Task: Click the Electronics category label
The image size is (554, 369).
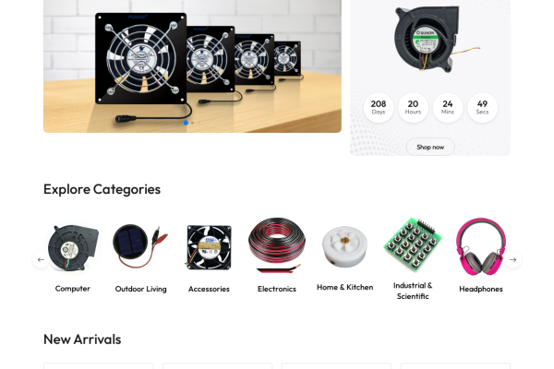Action: 277,289
